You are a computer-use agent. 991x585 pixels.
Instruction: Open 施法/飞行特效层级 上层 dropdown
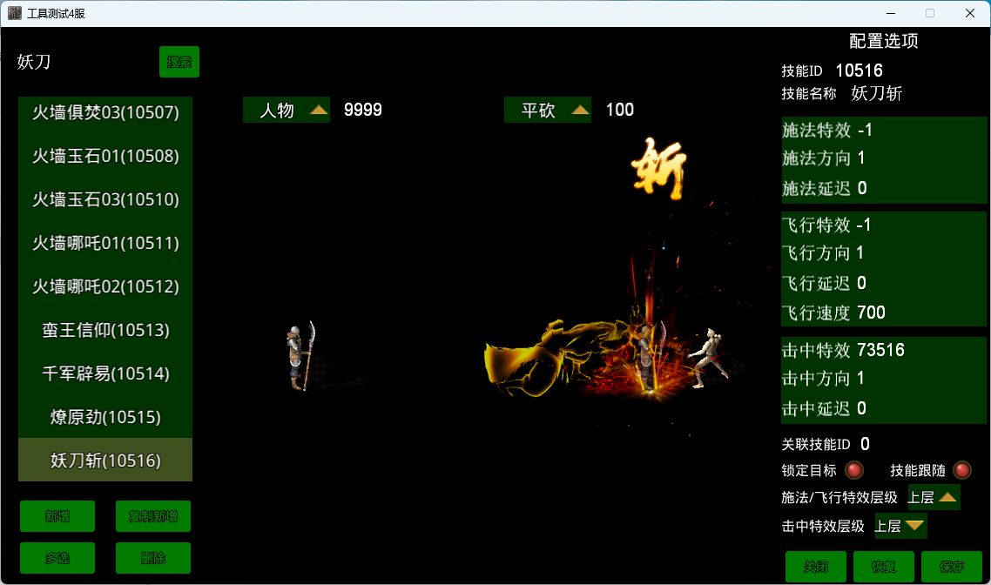tap(934, 497)
